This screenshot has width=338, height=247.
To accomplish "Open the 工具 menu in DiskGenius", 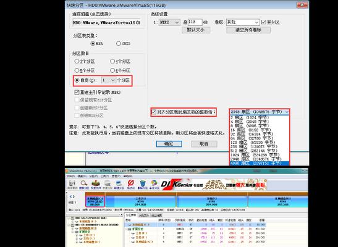I will point(105,176).
